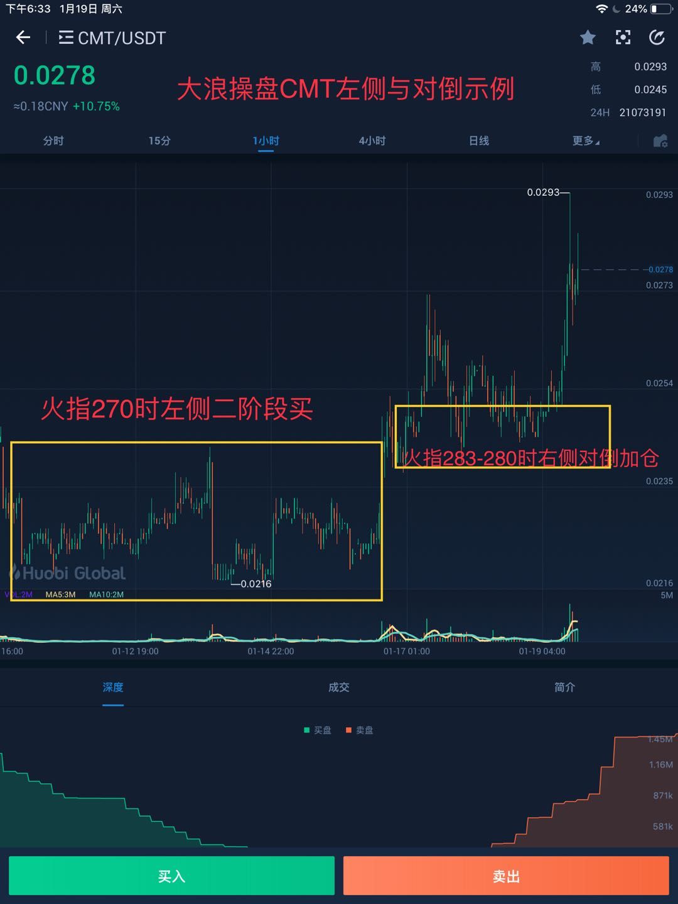Tap the 24H volume 21073191
Viewport: 678px width, 904px height.
coord(643,112)
